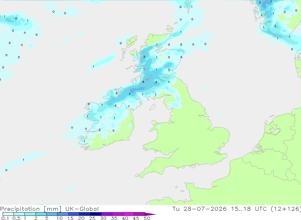The image size is (301, 220).
Task: Click the 'Precipitation' title word
Action: (20, 209)
